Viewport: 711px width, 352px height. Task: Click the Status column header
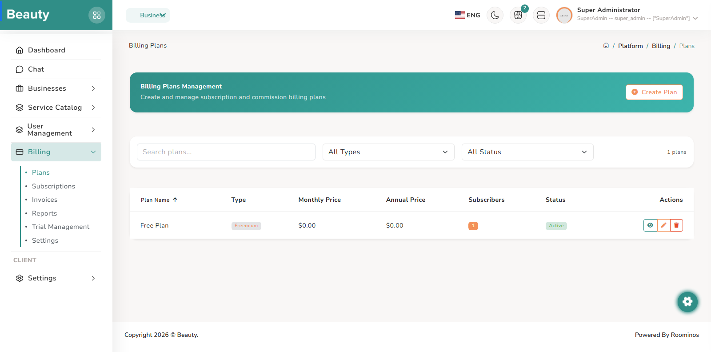pyautogui.click(x=555, y=200)
